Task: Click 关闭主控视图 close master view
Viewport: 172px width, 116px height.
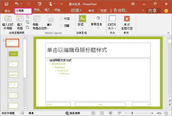Action: pyautogui.click(x=127, y=23)
